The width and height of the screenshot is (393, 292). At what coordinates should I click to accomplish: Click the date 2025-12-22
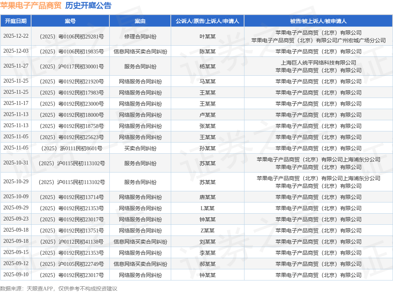click(16, 36)
